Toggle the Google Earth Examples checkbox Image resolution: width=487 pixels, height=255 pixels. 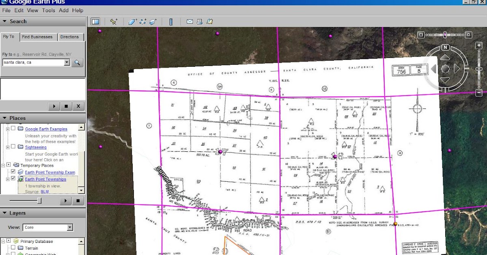(13, 129)
